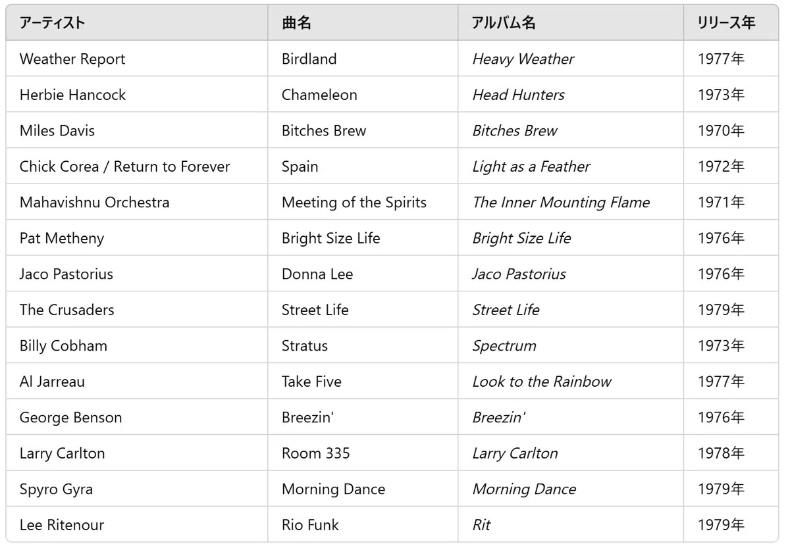Select the Birdland song cell
This screenshot has width=790, height=548.
pos(363,59)
